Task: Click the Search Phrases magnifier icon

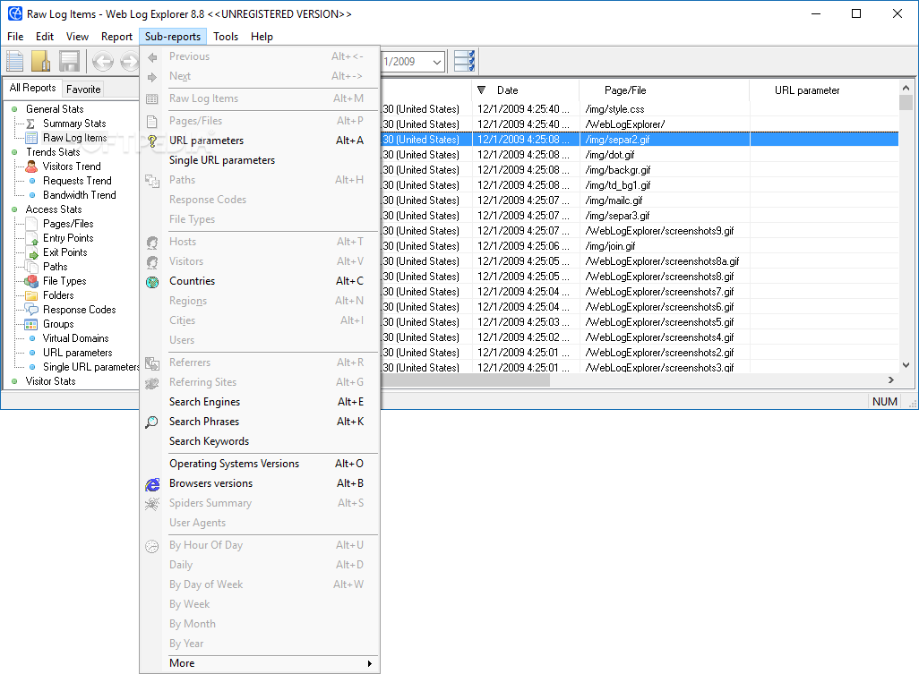Action: [151, 422]
